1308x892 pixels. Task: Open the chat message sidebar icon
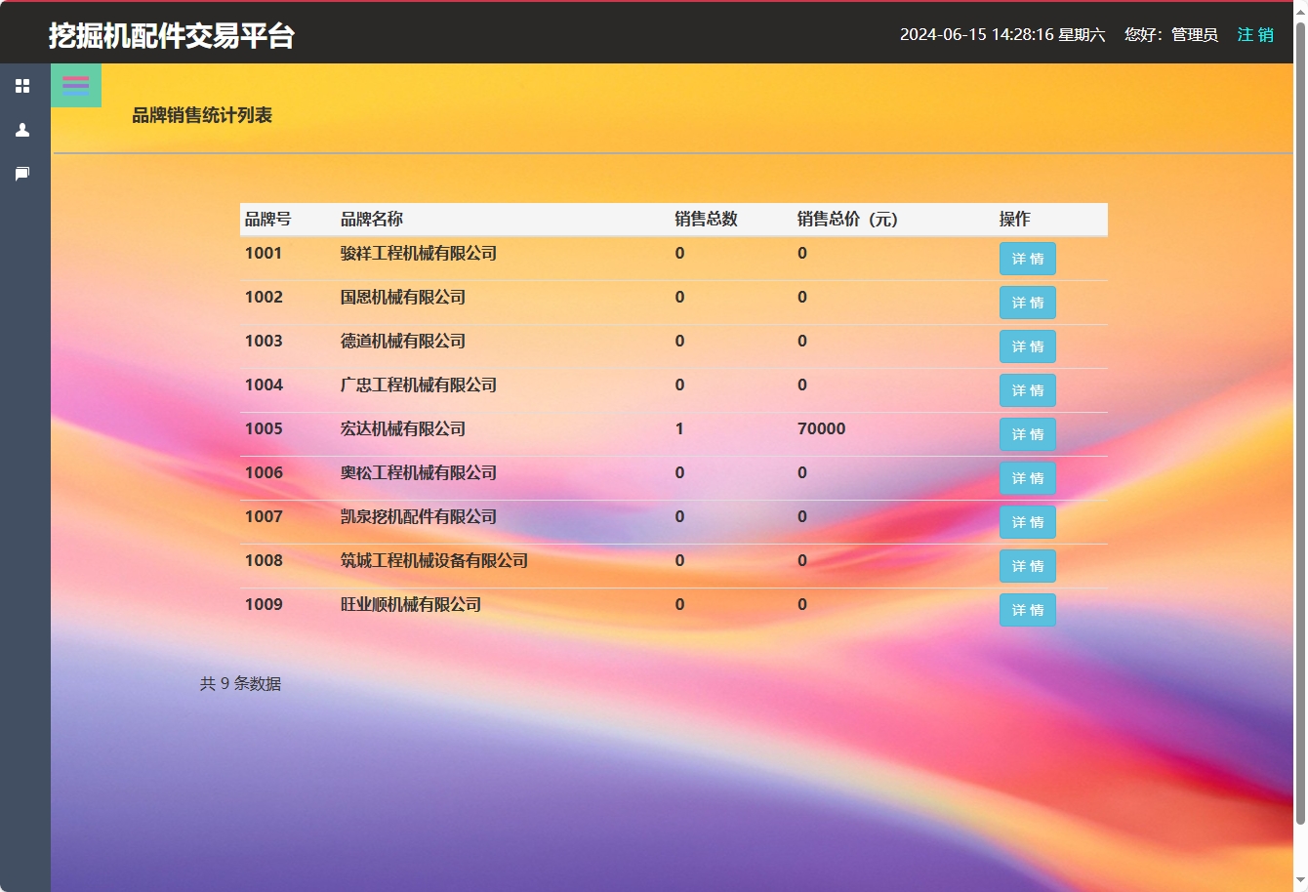point(22,174)
